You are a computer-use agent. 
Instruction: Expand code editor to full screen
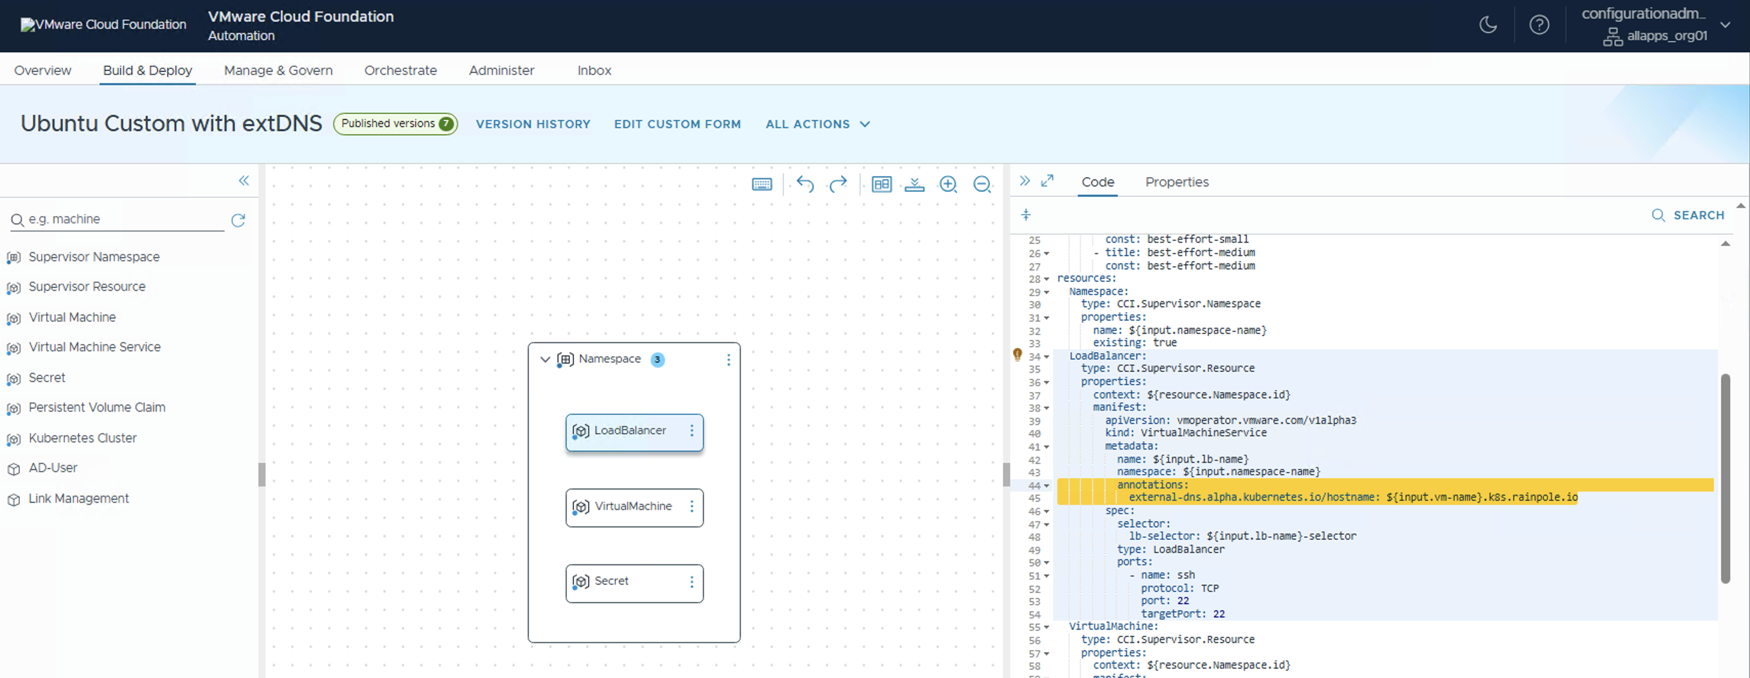(x=1048, y=181)
